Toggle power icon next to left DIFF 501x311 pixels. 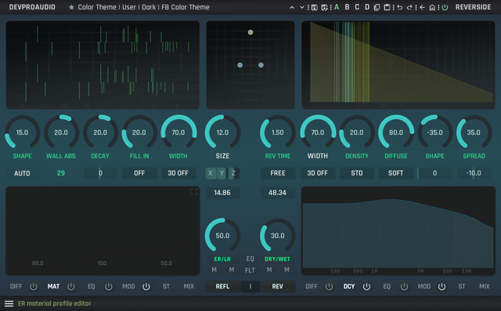click(x=34, y=287)
